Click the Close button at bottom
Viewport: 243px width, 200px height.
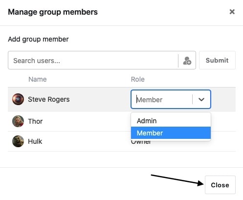[220, 185]
